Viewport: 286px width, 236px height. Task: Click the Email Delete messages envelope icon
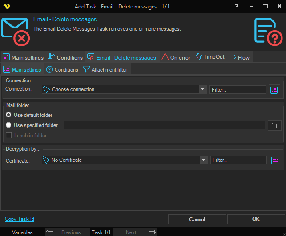[x=15, y=32]
